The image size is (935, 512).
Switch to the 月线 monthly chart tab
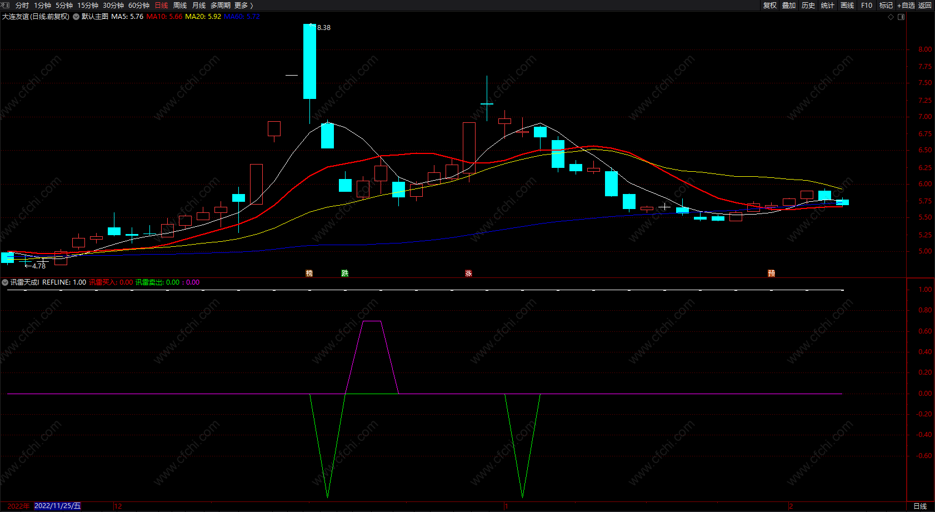[x=199, y=6]
